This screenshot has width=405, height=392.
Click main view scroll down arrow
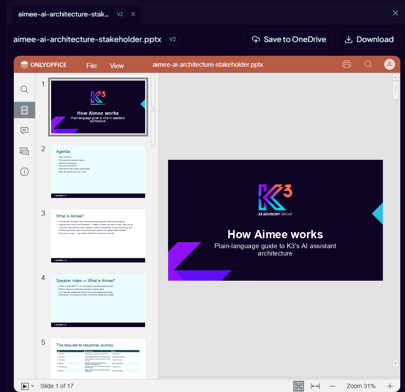tap(395, 363)
